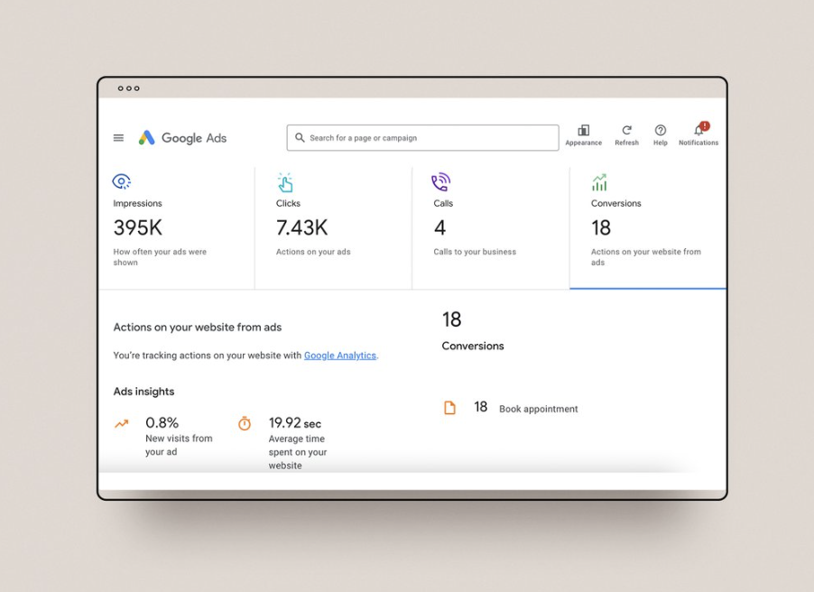Focus the 'Search for a page or campaign' field

click(422, 137)
